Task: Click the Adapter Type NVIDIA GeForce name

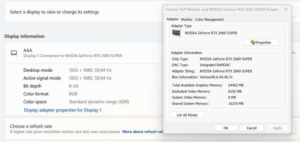Action: point(211,33)
